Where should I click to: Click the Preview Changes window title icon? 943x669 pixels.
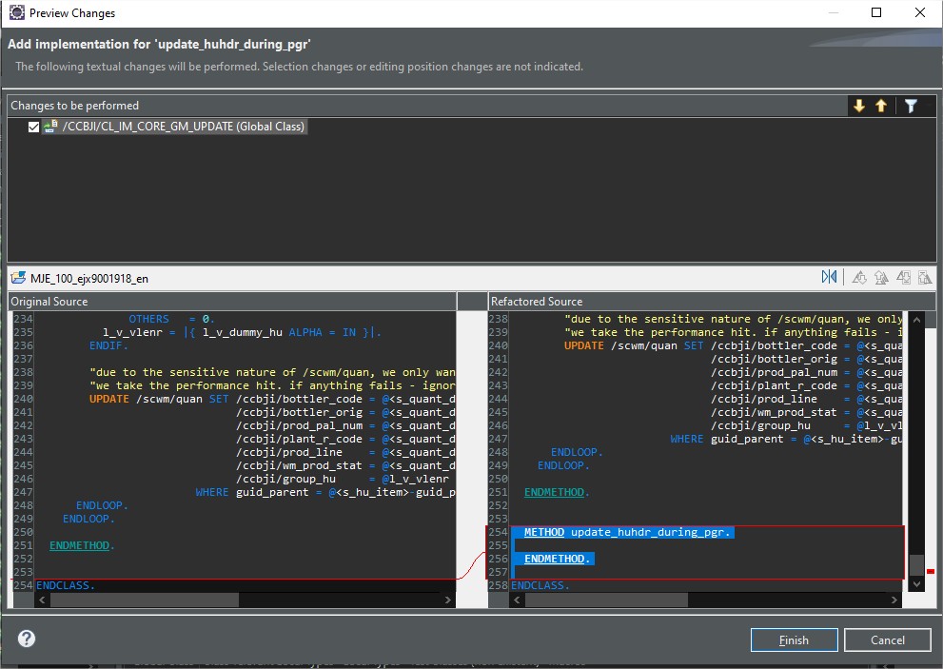pyautogui.click(x=17, y=12)
